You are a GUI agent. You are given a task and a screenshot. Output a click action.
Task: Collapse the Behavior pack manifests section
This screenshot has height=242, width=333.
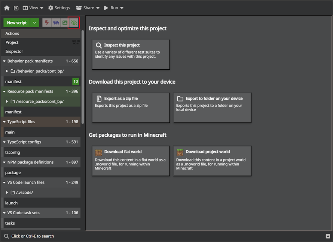4,61
